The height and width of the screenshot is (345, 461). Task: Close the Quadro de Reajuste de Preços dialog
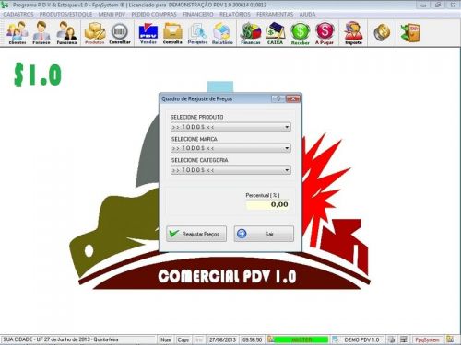tap(293, 98)
